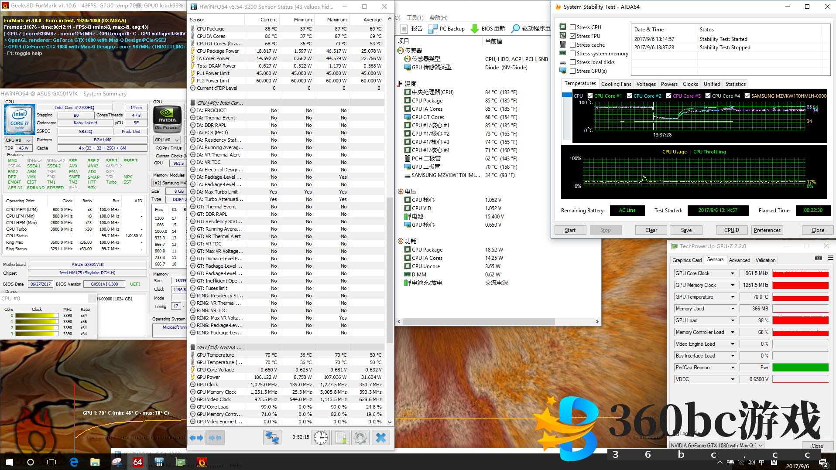This screenshot has height=470, width=836.
Task: Click the GPU-Z screenshot camera icon
Action: click(x=819, y=258)
